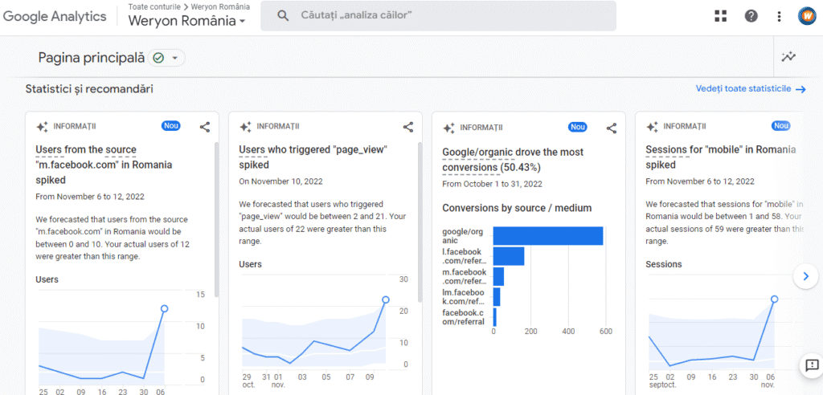
Task: Open title Sessions for mobile in Romania spiked
Action: [x=721, y=157]
